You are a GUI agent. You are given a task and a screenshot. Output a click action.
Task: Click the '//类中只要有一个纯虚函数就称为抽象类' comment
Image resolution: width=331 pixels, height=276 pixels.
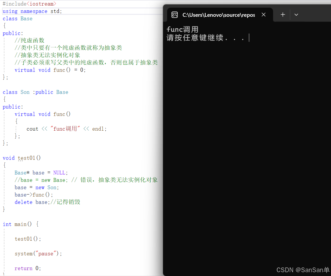pos(68,48)
